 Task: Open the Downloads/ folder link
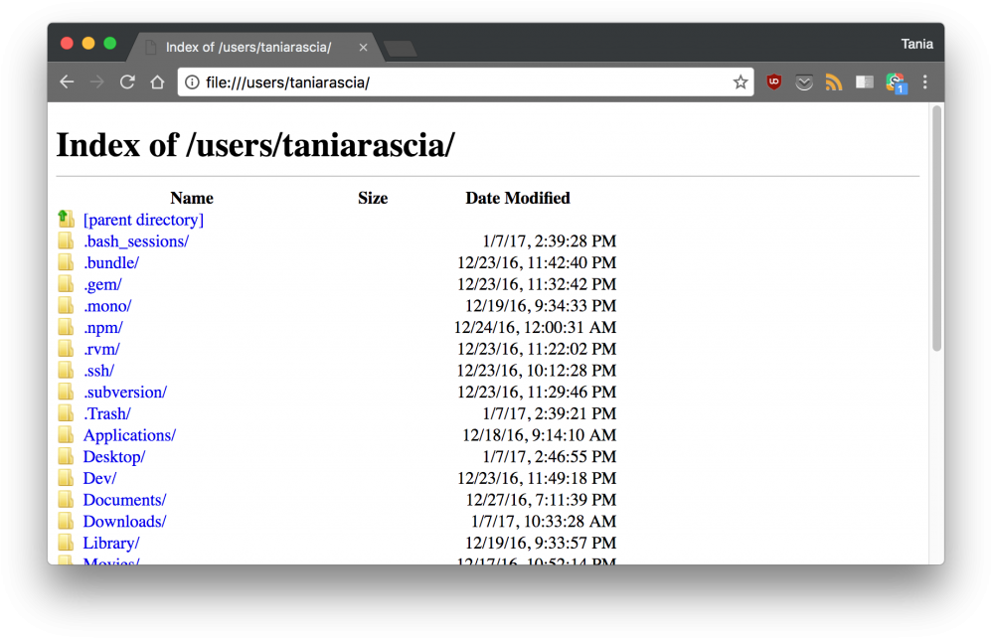124,521
